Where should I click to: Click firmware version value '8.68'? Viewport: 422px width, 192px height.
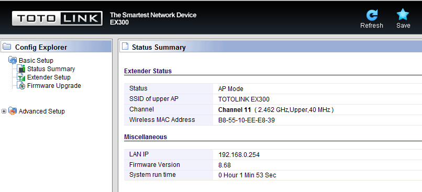click(x=225, y=165)
